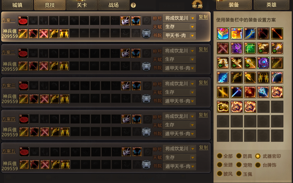The image size is (293, 183).
Task: Click the green spiky weapon icon
Action: pos(250,48)
